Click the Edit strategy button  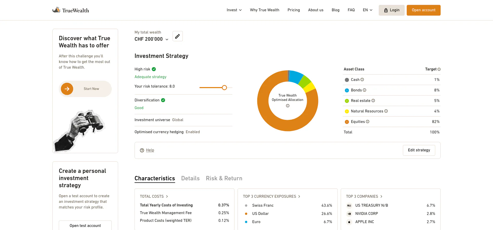pos(419,150)
